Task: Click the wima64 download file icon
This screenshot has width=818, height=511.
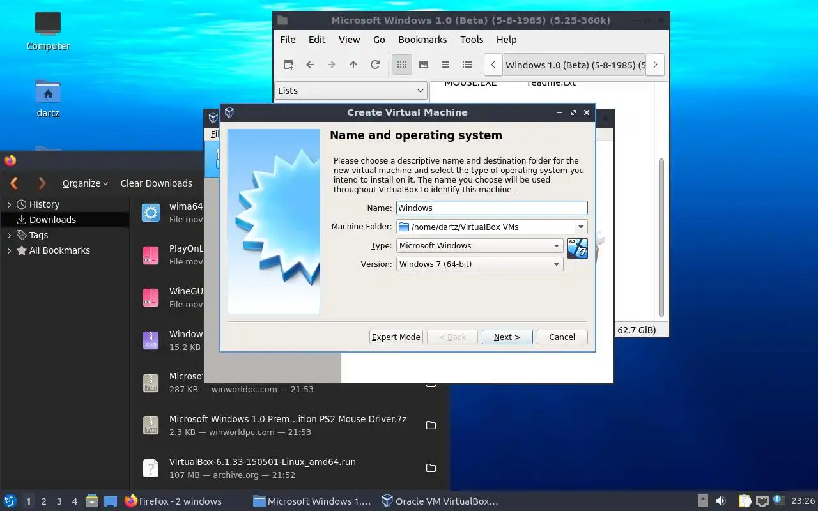Action: point(151,213)
